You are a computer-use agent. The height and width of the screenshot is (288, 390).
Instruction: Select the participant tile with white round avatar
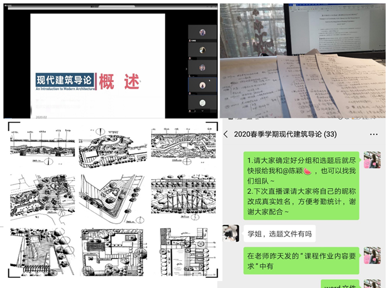[202, 102]
